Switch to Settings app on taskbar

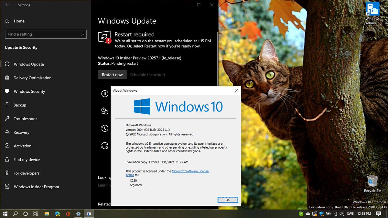coord(78,213)
